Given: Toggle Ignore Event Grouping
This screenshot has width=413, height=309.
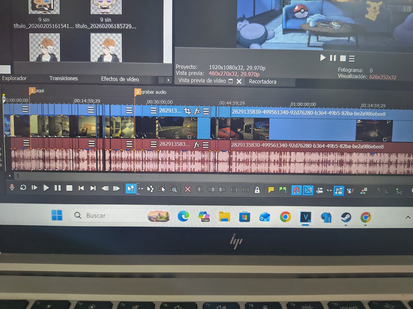Looking at the screenshot, I should [x=350, y=191].
